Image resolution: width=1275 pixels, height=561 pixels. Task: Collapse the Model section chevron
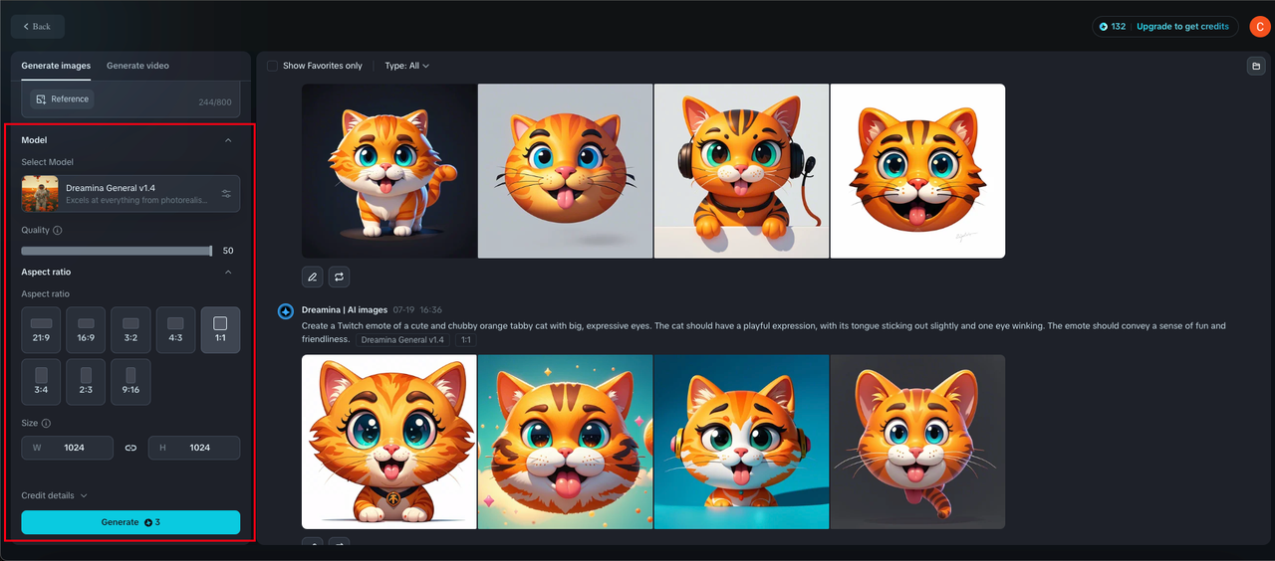228,140
